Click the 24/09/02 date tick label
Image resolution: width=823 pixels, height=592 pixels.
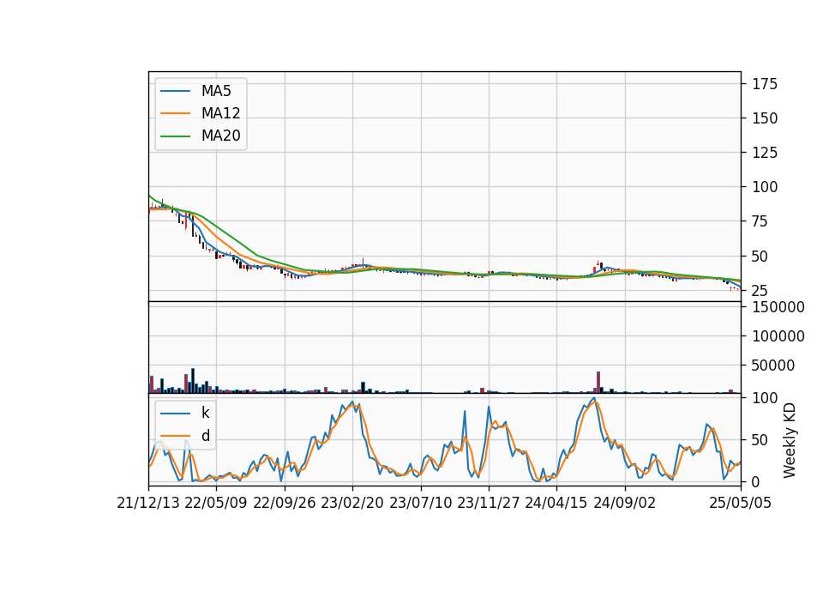coord(625,504)
